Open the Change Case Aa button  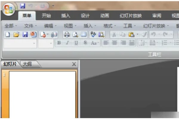tap(95, 43)
